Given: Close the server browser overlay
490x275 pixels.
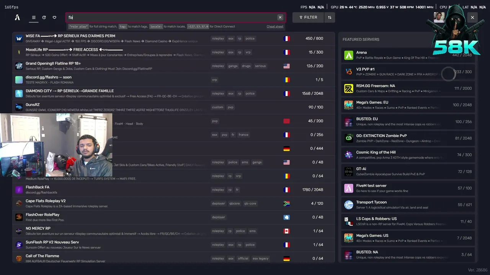Looking at the screenshot, I should [x=472, y=17].
